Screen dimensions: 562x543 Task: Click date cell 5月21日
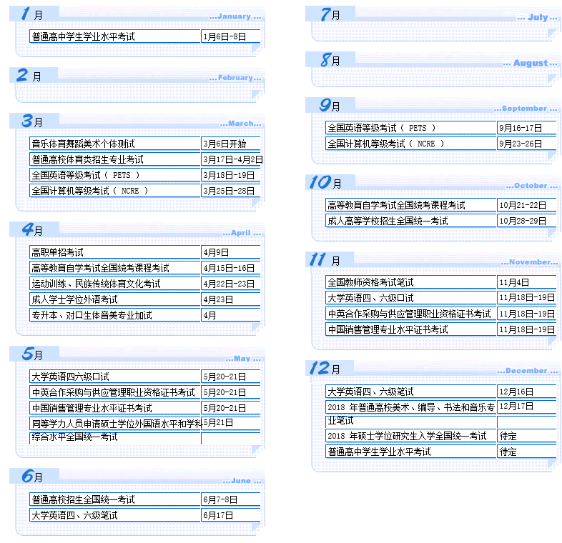tap(231, 423)
